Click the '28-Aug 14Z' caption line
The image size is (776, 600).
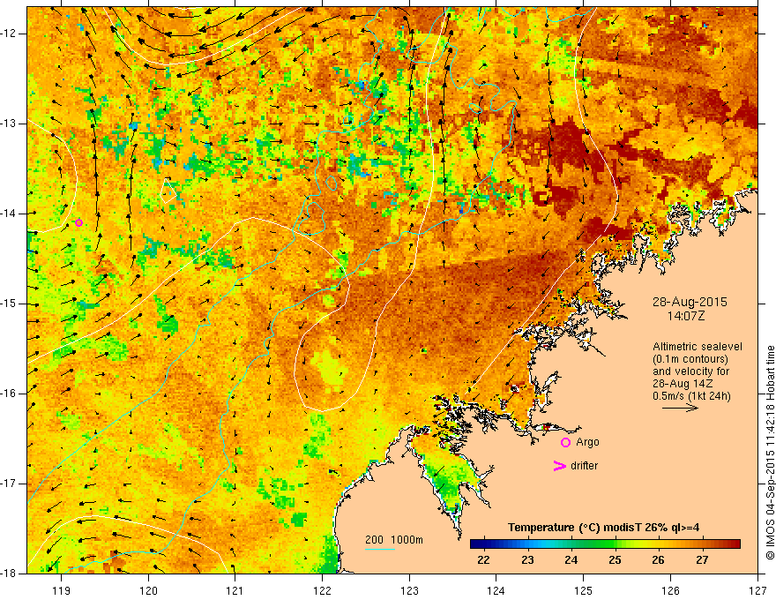(682, 384)
